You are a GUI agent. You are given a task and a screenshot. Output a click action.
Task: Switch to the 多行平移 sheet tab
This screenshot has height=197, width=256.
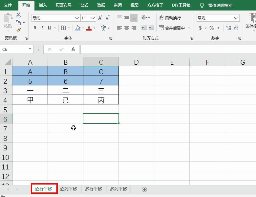[x=94, y=189]
